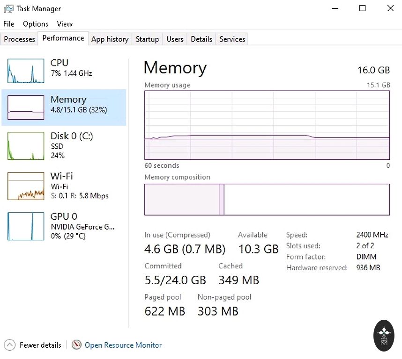Click the Fewer details chevron arrow
This screenshot has width=402, height=359.
click(10, 345)
